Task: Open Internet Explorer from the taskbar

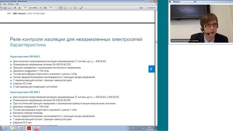Action: (5, 128)
